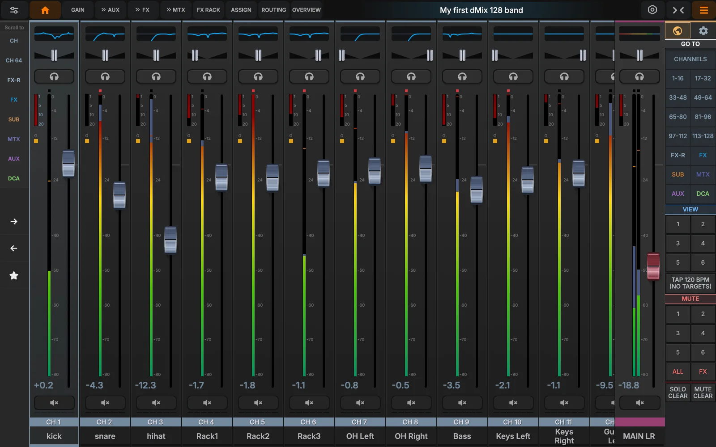Go to channels 1-16
The height and width of the screenshot is (447, 716).
678,78
